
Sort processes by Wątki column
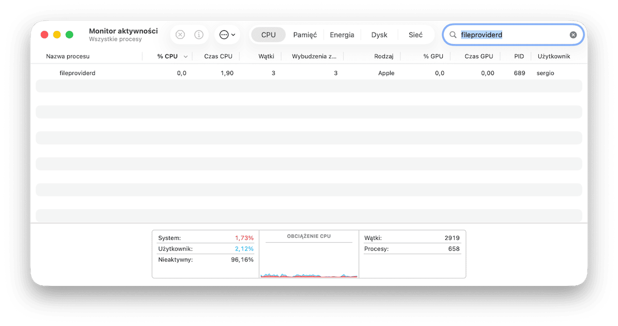266,56
